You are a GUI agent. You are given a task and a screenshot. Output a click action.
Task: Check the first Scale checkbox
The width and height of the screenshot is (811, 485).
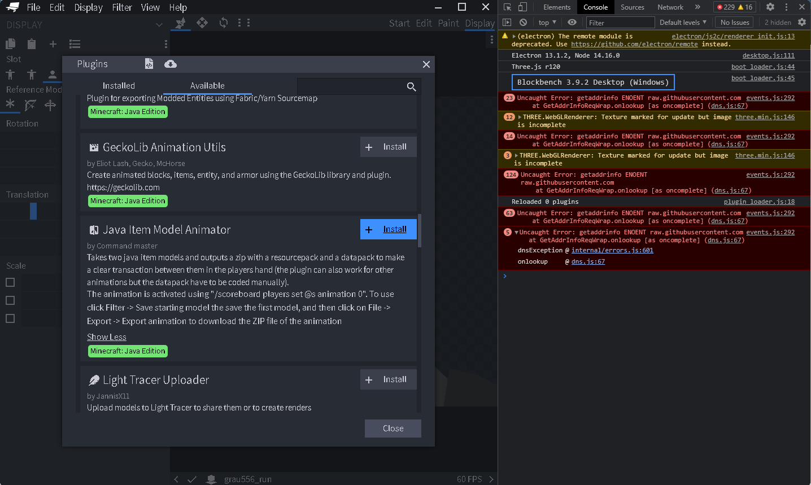(10, 282)
